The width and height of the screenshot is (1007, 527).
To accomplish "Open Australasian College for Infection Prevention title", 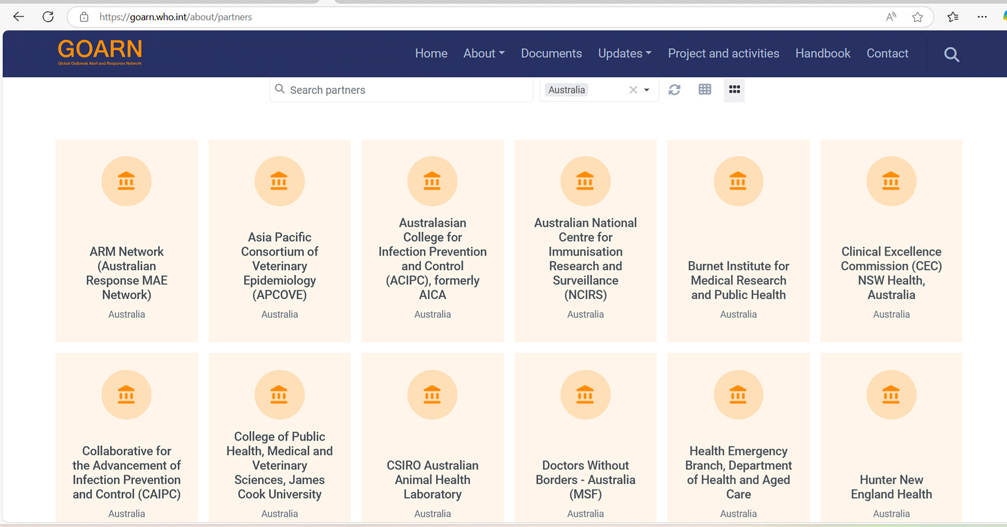I will pos(432,258).
